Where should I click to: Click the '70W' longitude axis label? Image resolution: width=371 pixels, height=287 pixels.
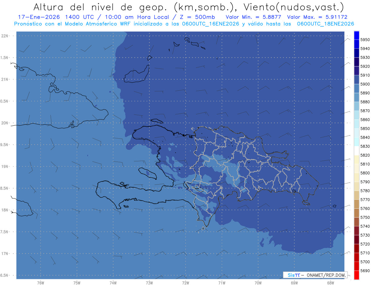(258, 283)
